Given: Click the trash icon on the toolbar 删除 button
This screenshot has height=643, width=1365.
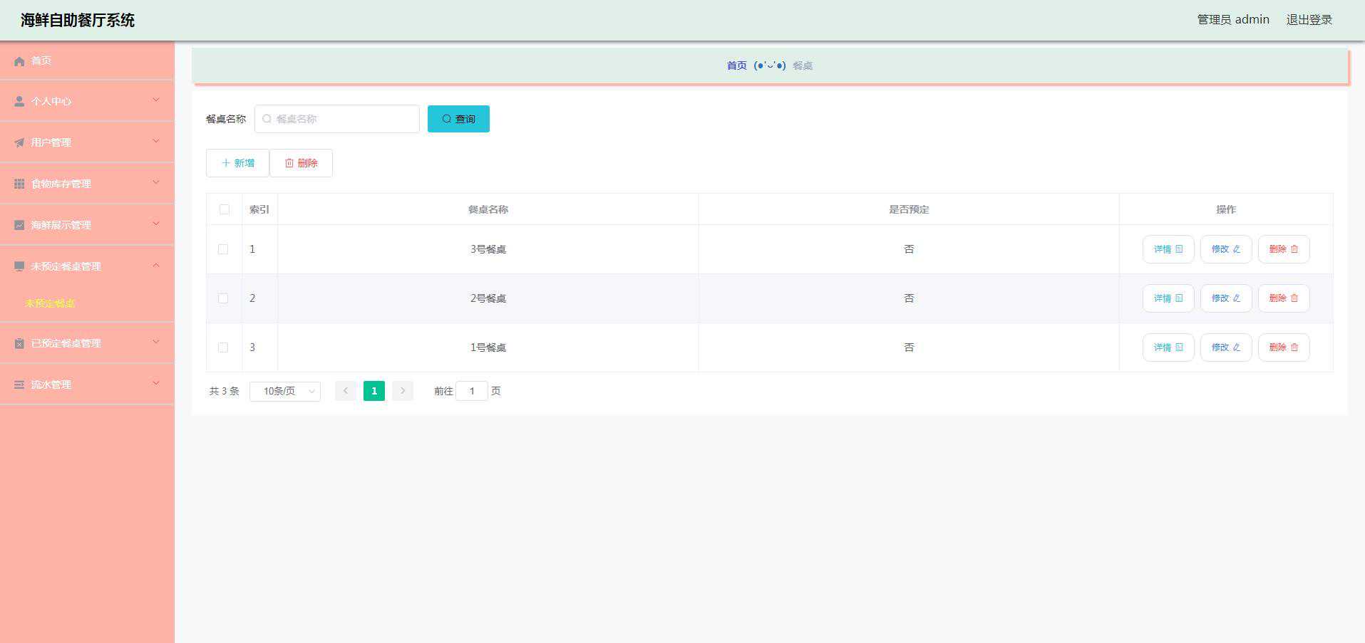Looking at the screenshot, I should (x=289, y=163).
